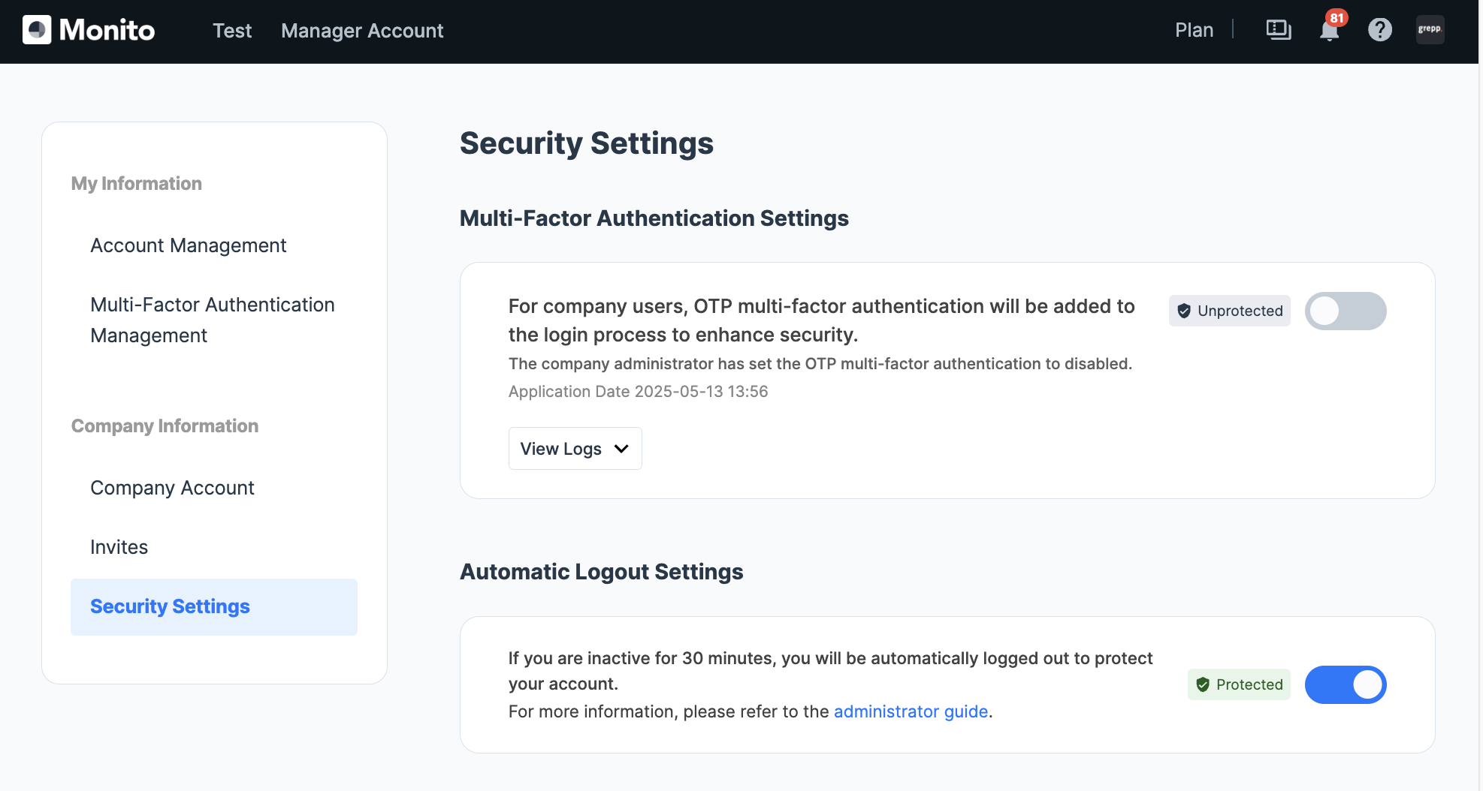1483x791 pixels.
Task: Click the Protected shield badge
Action: coord(1239,684)
